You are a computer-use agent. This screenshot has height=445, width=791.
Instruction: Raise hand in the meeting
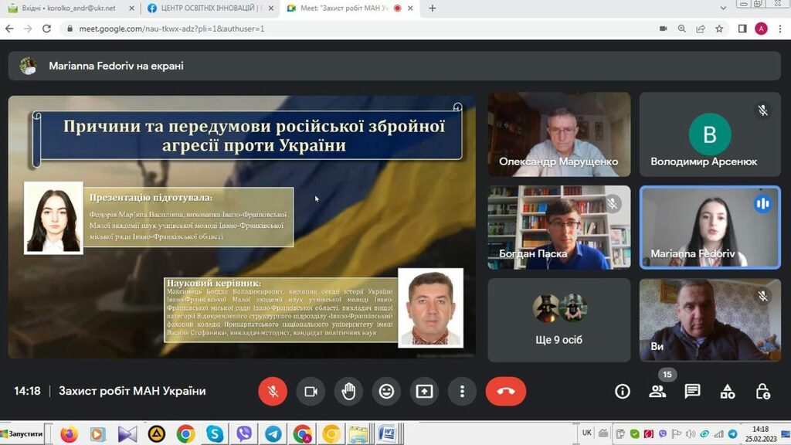348,392
